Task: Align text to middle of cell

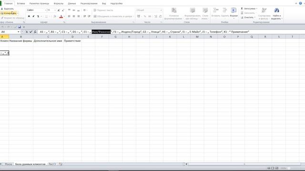Action: pyautogui.click(x=74, y=10)
